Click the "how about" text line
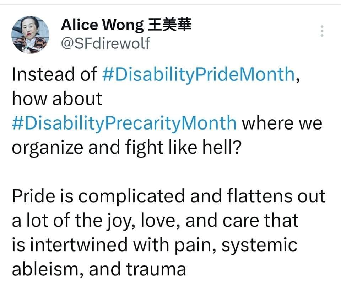 pos(57,99)
